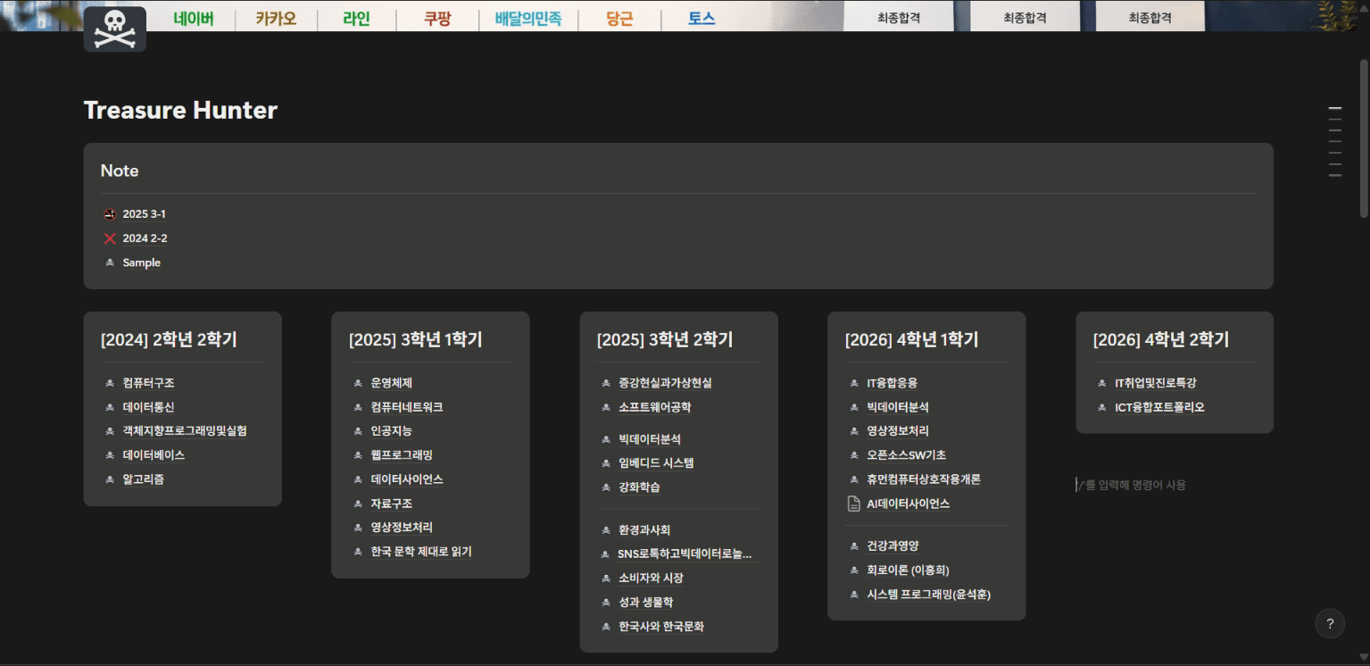Screen dimensions: 1370x666
Task: Click the Note callout heading
Action: point(120,171)
